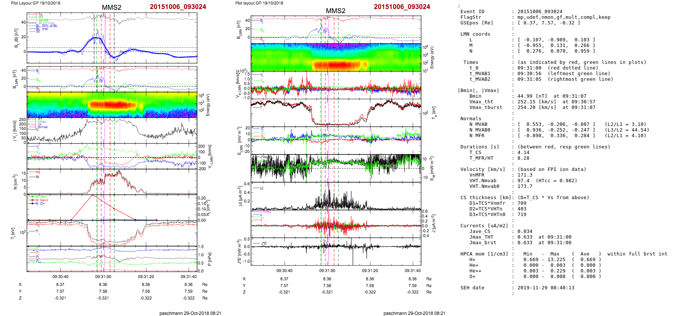Click the "MMS2" title above the right plot
Image resolution: width=677 pixels, height=316 pixels.
(x=335, y=11)
